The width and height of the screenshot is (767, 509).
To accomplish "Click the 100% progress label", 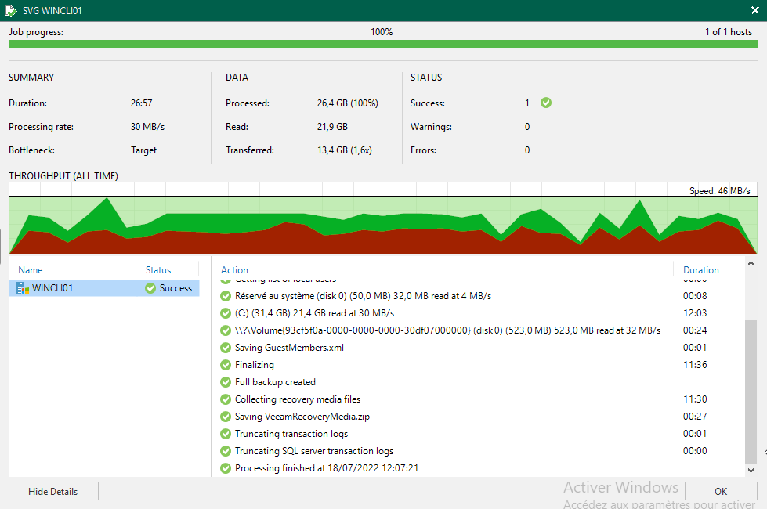I will [382, 32].
